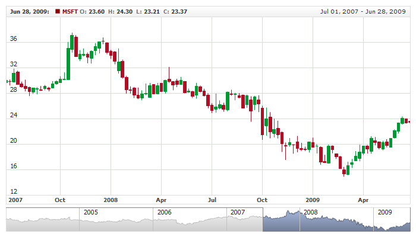Click 2008 label inside scroller selection
The image size is (416, 237).
coord(310,212)
